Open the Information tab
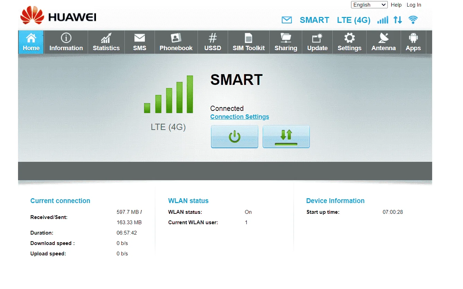This screenshot has width=463, height=289. point(66,42)
